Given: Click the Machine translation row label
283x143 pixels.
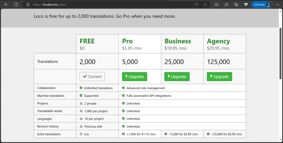Looking at the screenshot, I should click(51, 96).
